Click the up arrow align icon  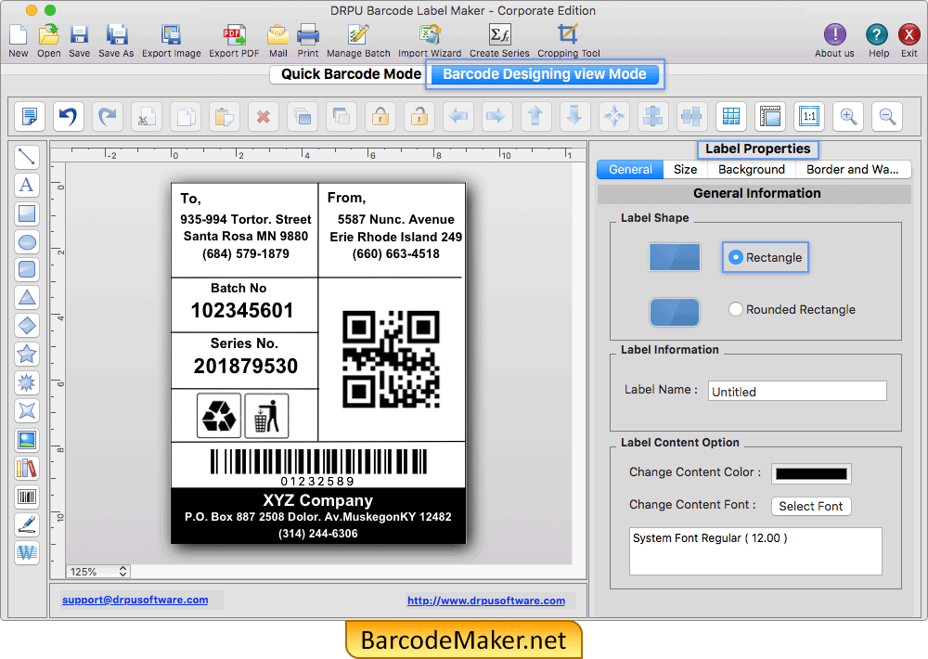point(536,116)
